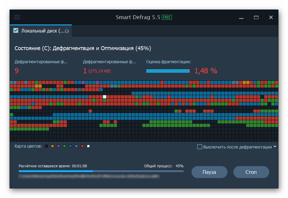288x198 pixels.
Task: Click the Оценка фрагментации label
Action: 168,62
